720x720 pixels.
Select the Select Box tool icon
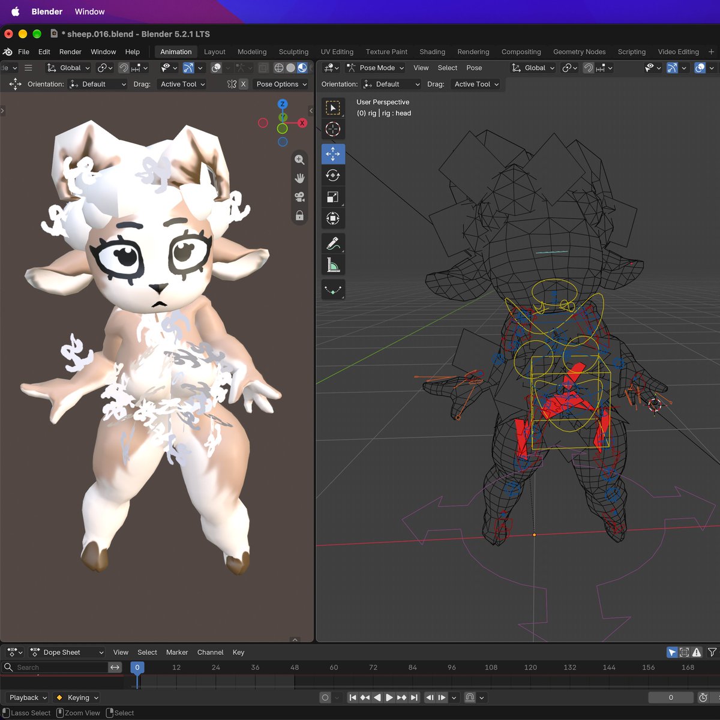333,108
